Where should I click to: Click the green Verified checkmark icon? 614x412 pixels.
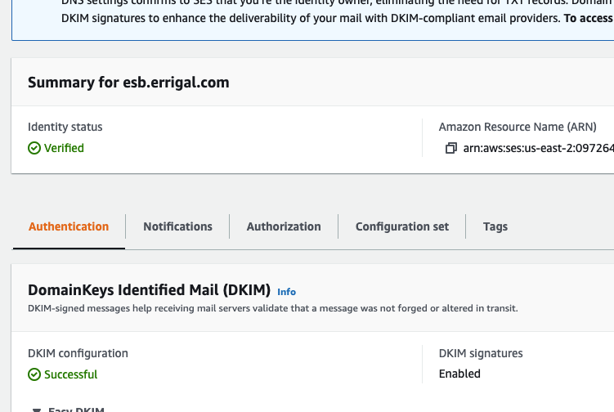click(34, 148)
